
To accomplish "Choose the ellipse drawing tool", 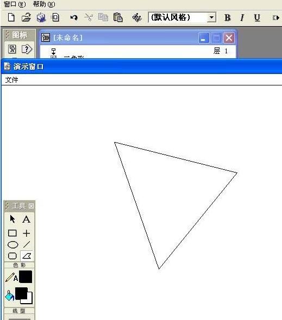I will tap(12, 245).
